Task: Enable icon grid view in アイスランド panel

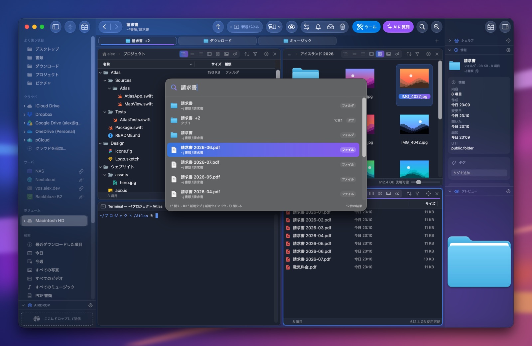Action: click(x=380, y=54)
